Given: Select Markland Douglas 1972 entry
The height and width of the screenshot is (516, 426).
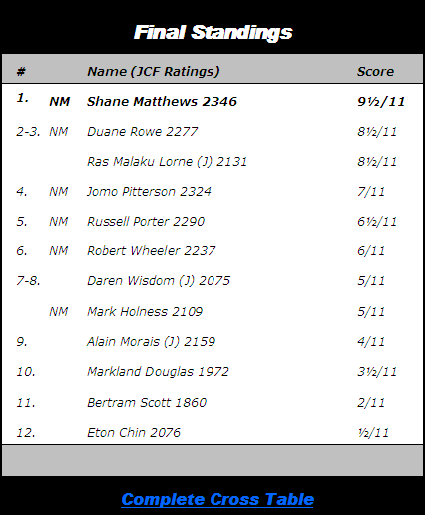Looking at the screenshot, I should (158, 372).
